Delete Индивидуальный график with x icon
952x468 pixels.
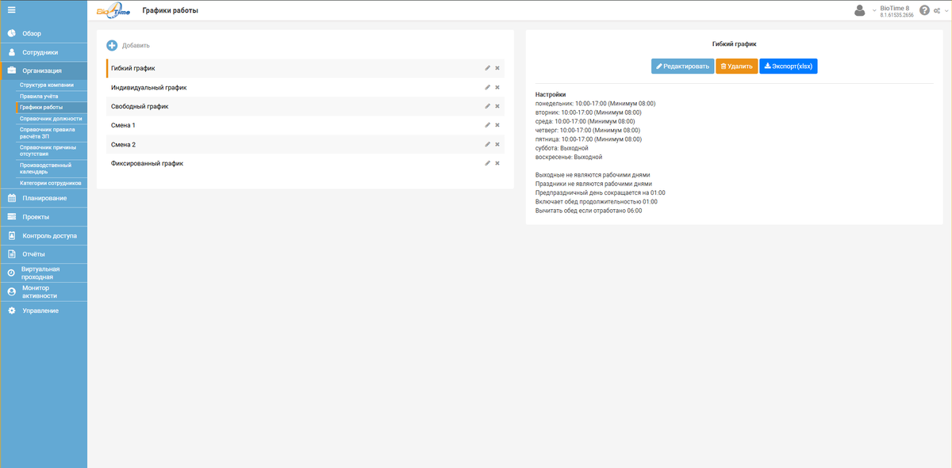coord(497,87)
